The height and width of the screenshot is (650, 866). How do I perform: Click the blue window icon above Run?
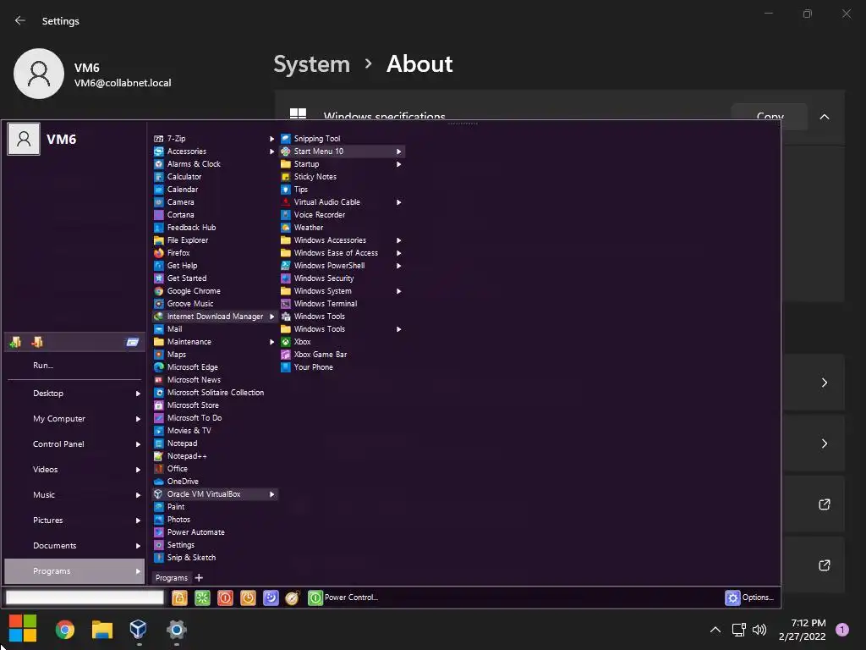tap(133, 342)
